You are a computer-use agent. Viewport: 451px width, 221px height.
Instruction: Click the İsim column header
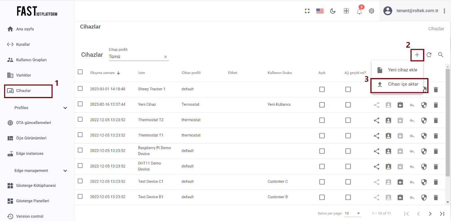(142, 73)
